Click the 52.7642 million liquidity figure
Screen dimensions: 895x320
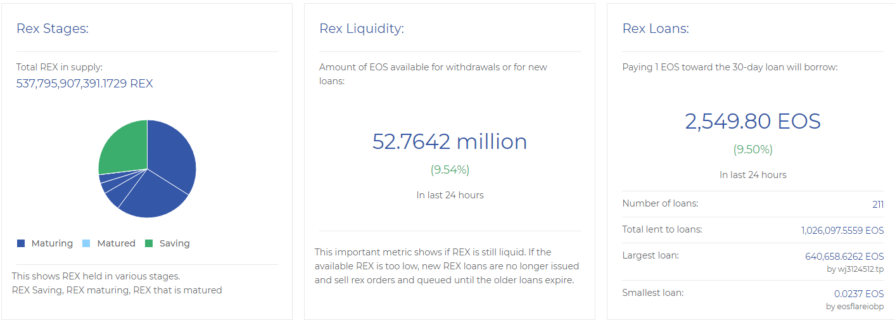pos(450,141)
